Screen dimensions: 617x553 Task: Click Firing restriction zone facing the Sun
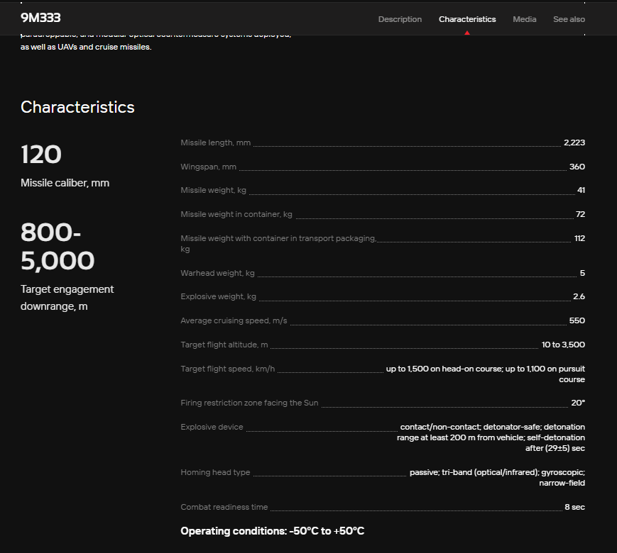(249, 403)
